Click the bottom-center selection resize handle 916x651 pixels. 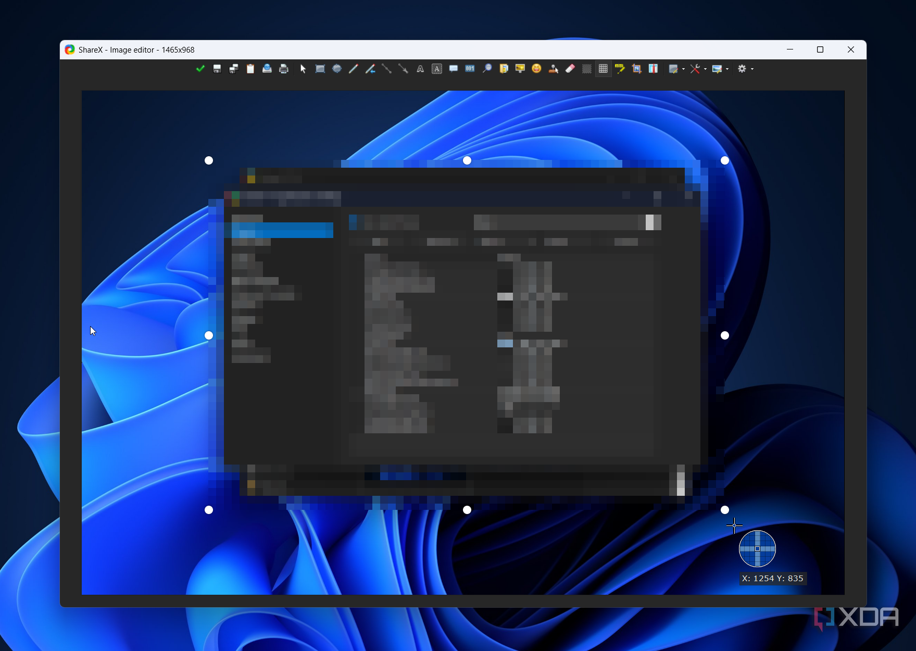[467, 510]
